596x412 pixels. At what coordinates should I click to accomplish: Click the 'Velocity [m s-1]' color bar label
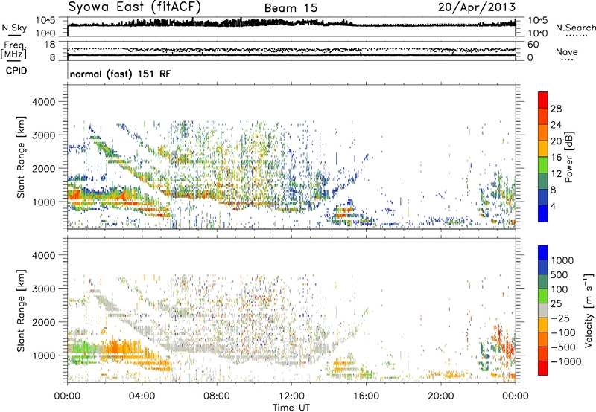click(x=589, y=310)
